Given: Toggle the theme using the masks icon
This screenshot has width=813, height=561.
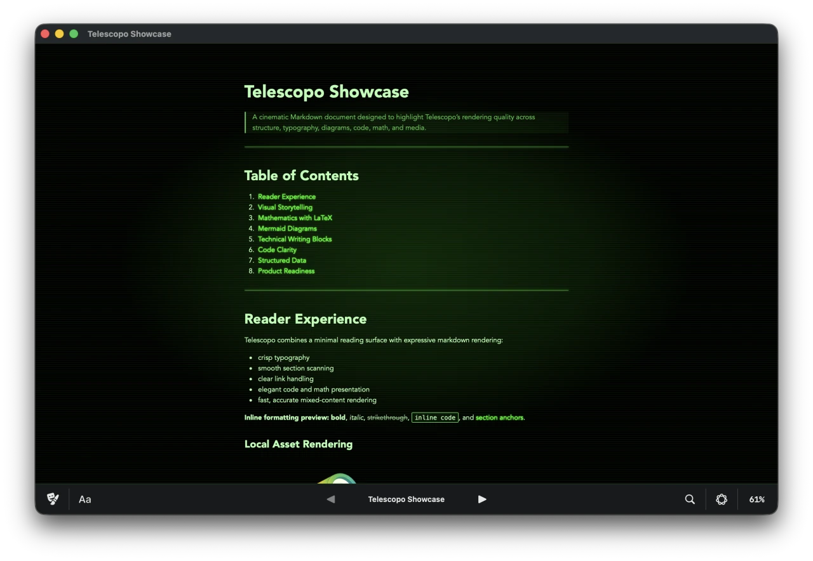Looking at the screenshot, I should 53,499.
